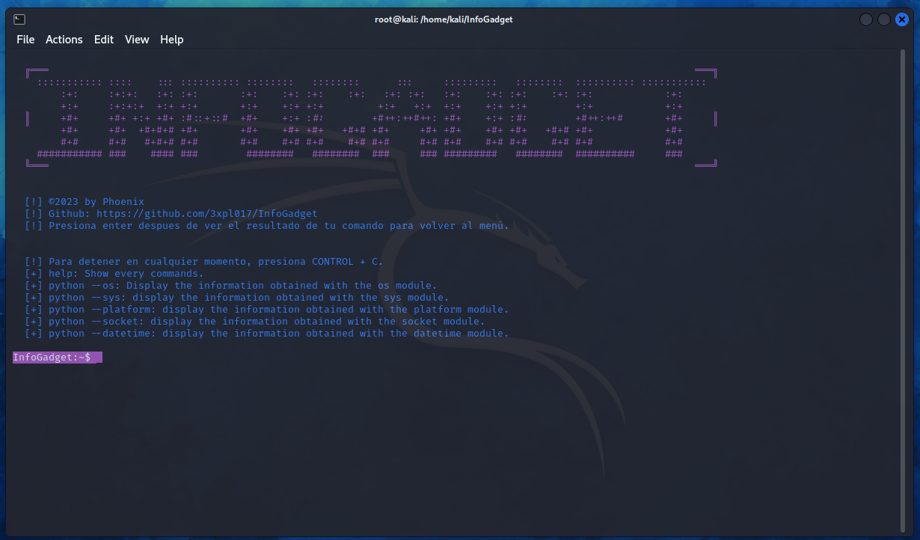Click the 'help: Show every commands.' line
Viewport: 920px width, 540px height.
coord(114,274)
